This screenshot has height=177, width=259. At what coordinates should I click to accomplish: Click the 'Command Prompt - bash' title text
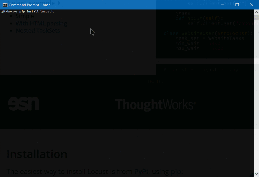coord(29,5)
